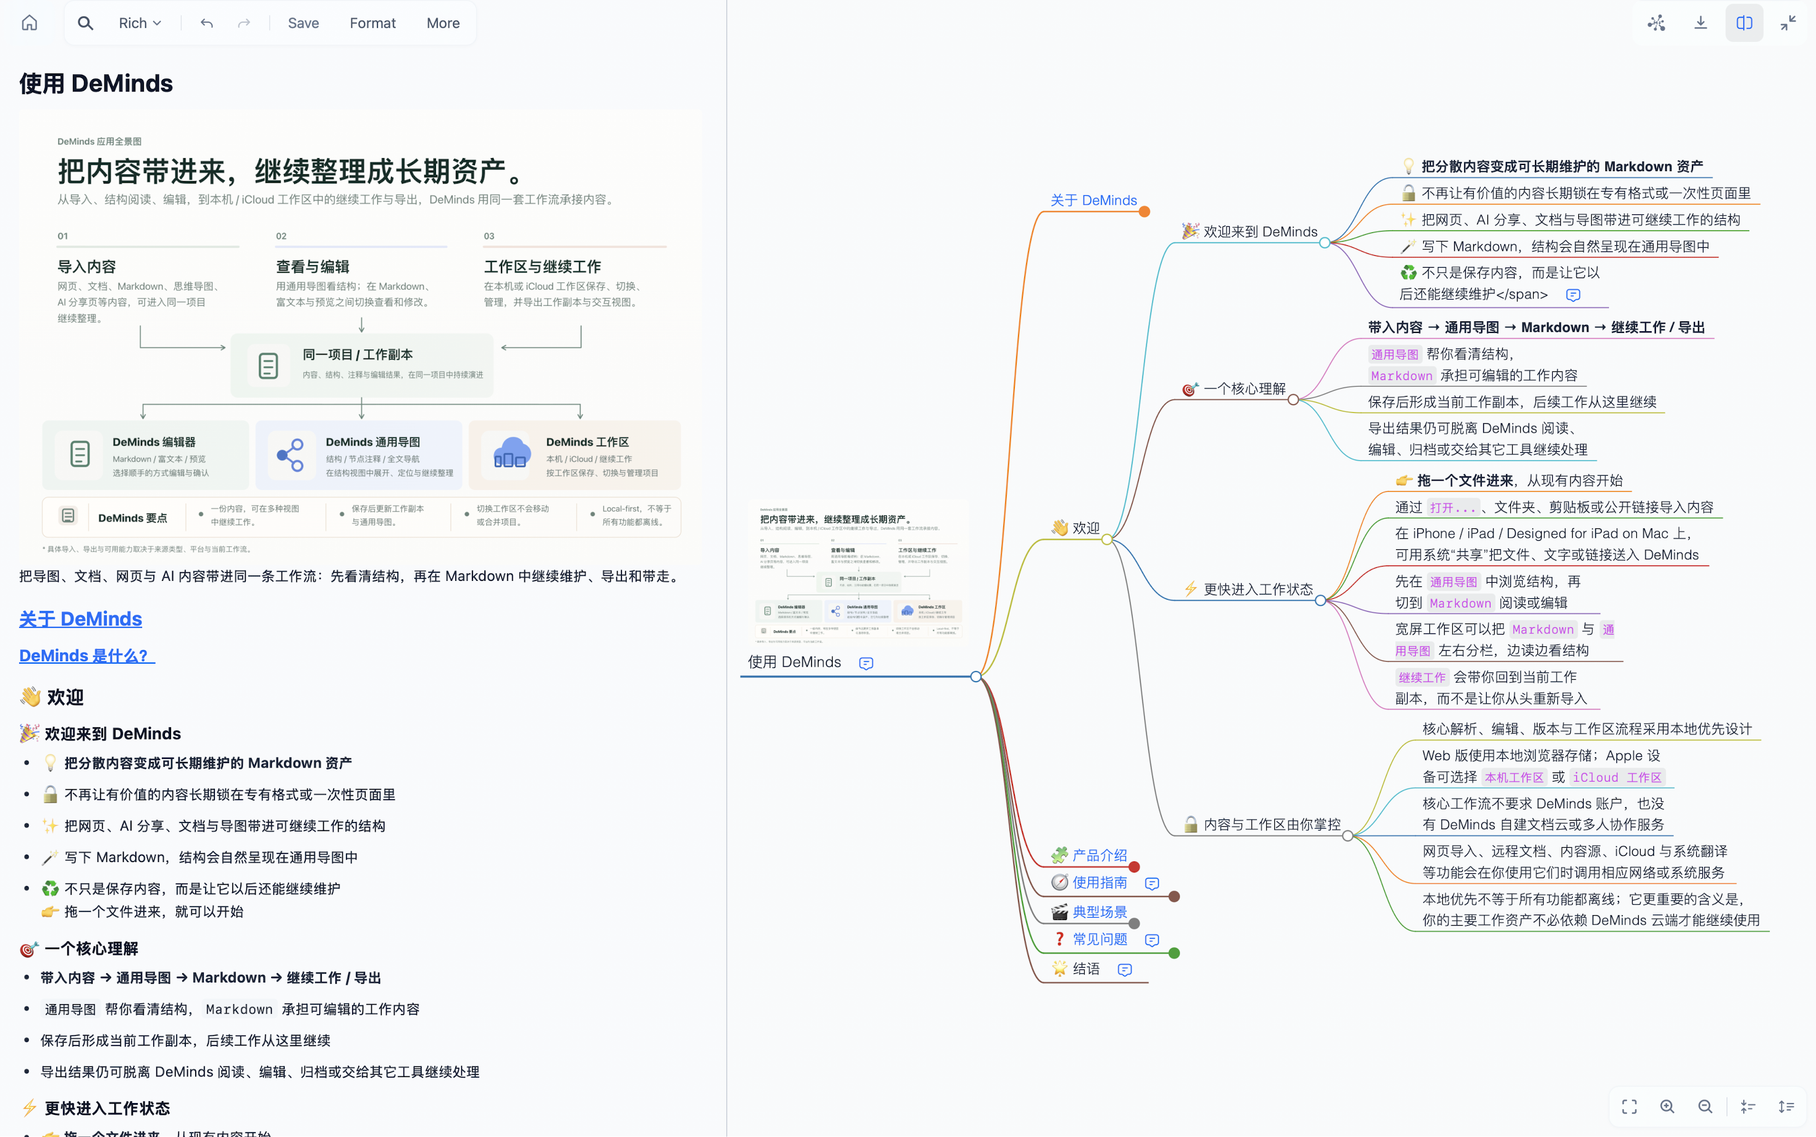
Task: Click Save in the toolbar
Action: pyautogui.click(x=303, y=23)
